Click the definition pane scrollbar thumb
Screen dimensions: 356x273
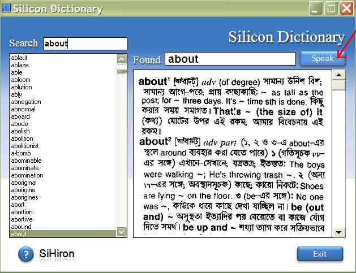coord(339,85)
